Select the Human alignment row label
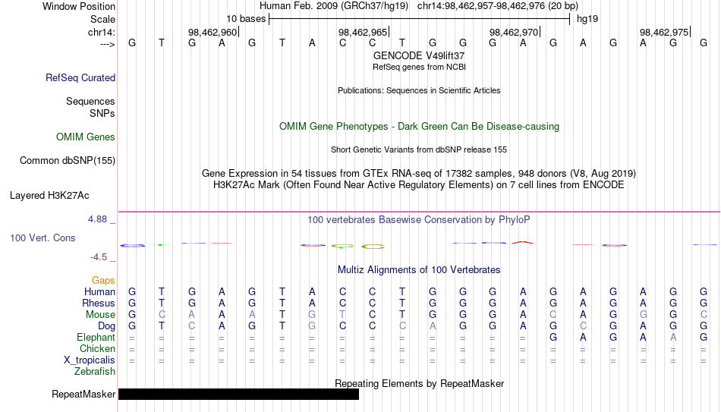721x412 pixels. coord(99,292)
